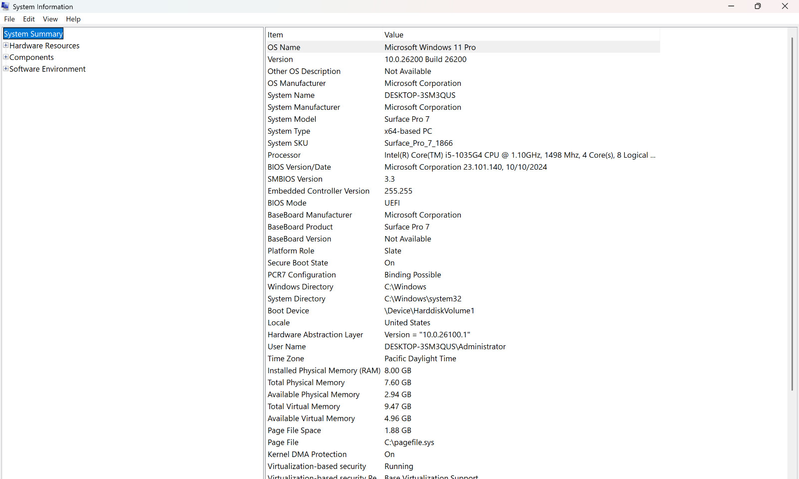Select the Time Zone row
This screenshot has height=479, width=799.
(x=463, y=359)
